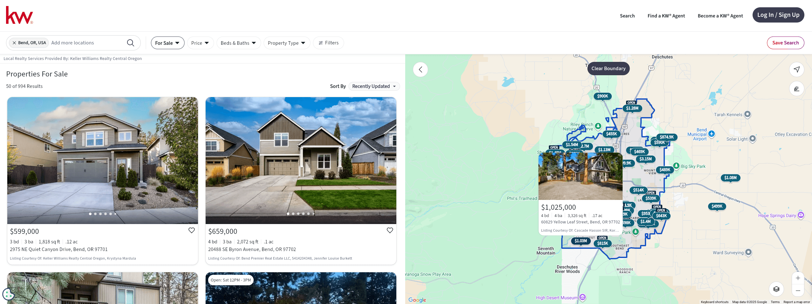Open the $659,000 house photo
The width and height of the screenshot is (812, 304).
301,160
